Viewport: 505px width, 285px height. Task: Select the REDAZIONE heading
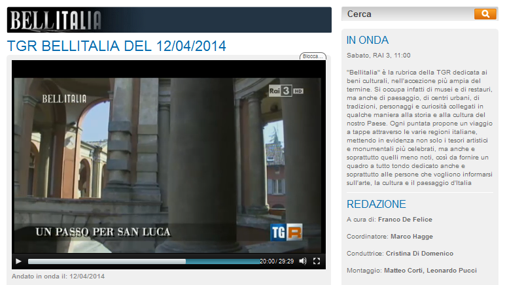[376, 204]
